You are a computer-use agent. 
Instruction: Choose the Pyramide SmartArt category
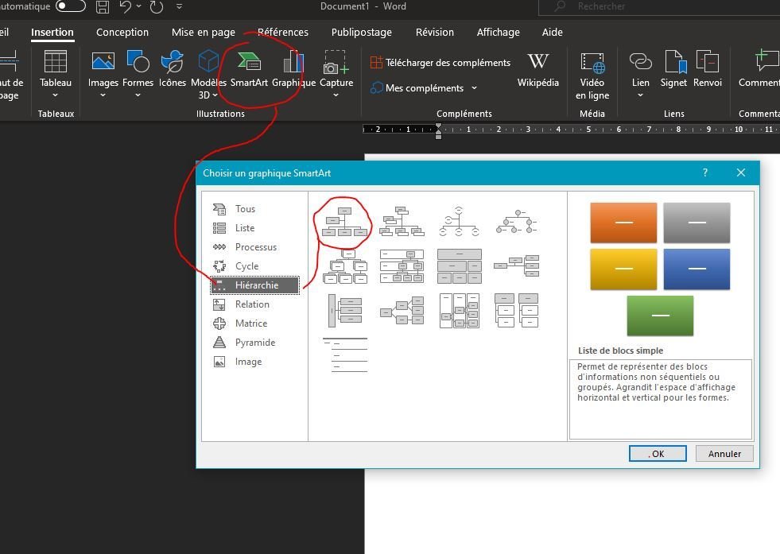point(254,343)
